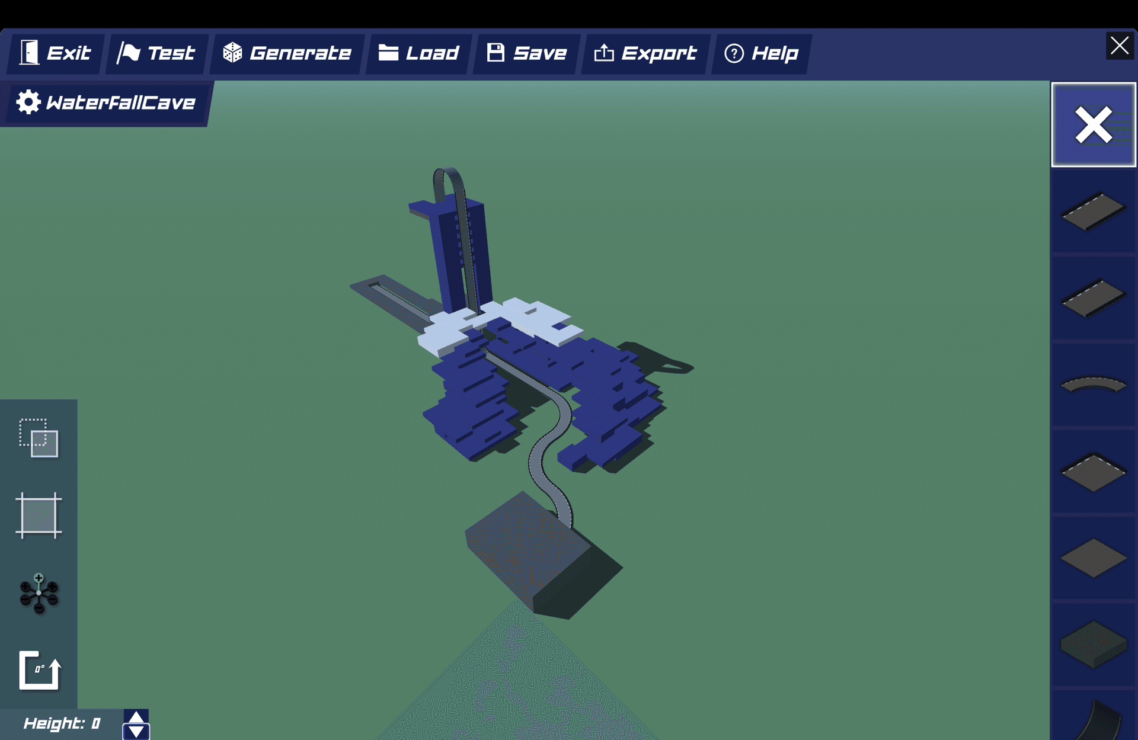Click the Test menu button
Screen dimensions: 1138x740
(x=156, y=53)
